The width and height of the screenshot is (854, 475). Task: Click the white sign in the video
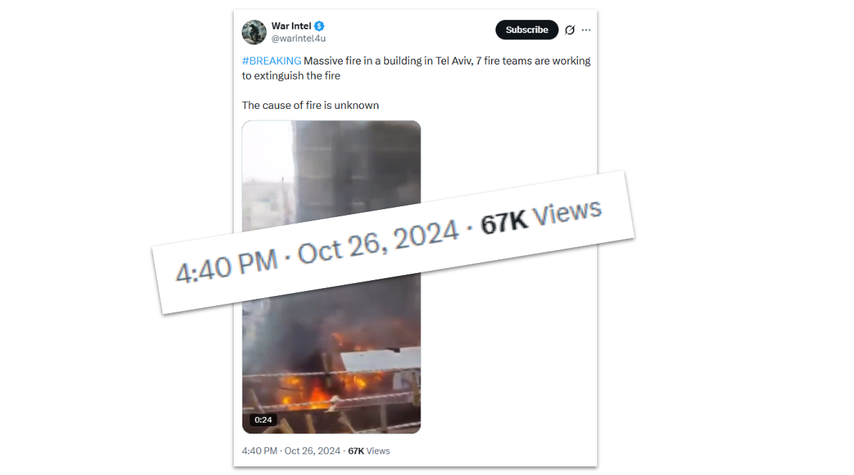pos(381,360)
